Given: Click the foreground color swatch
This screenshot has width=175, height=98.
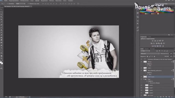Looking at the screenshot, I should pos(1,62).
